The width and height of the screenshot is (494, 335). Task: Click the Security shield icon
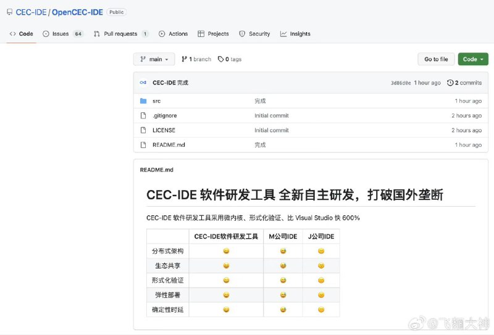point(242,34)
